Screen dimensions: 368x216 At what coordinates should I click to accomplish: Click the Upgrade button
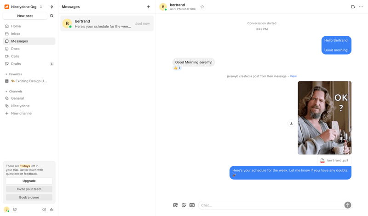(x=29, y=181)
